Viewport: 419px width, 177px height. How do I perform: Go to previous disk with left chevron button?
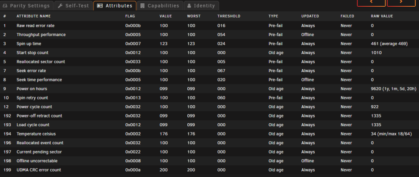(371, 3)
